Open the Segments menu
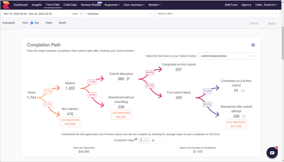The width and height of the screenshot is (284, 162). (112, 5)
